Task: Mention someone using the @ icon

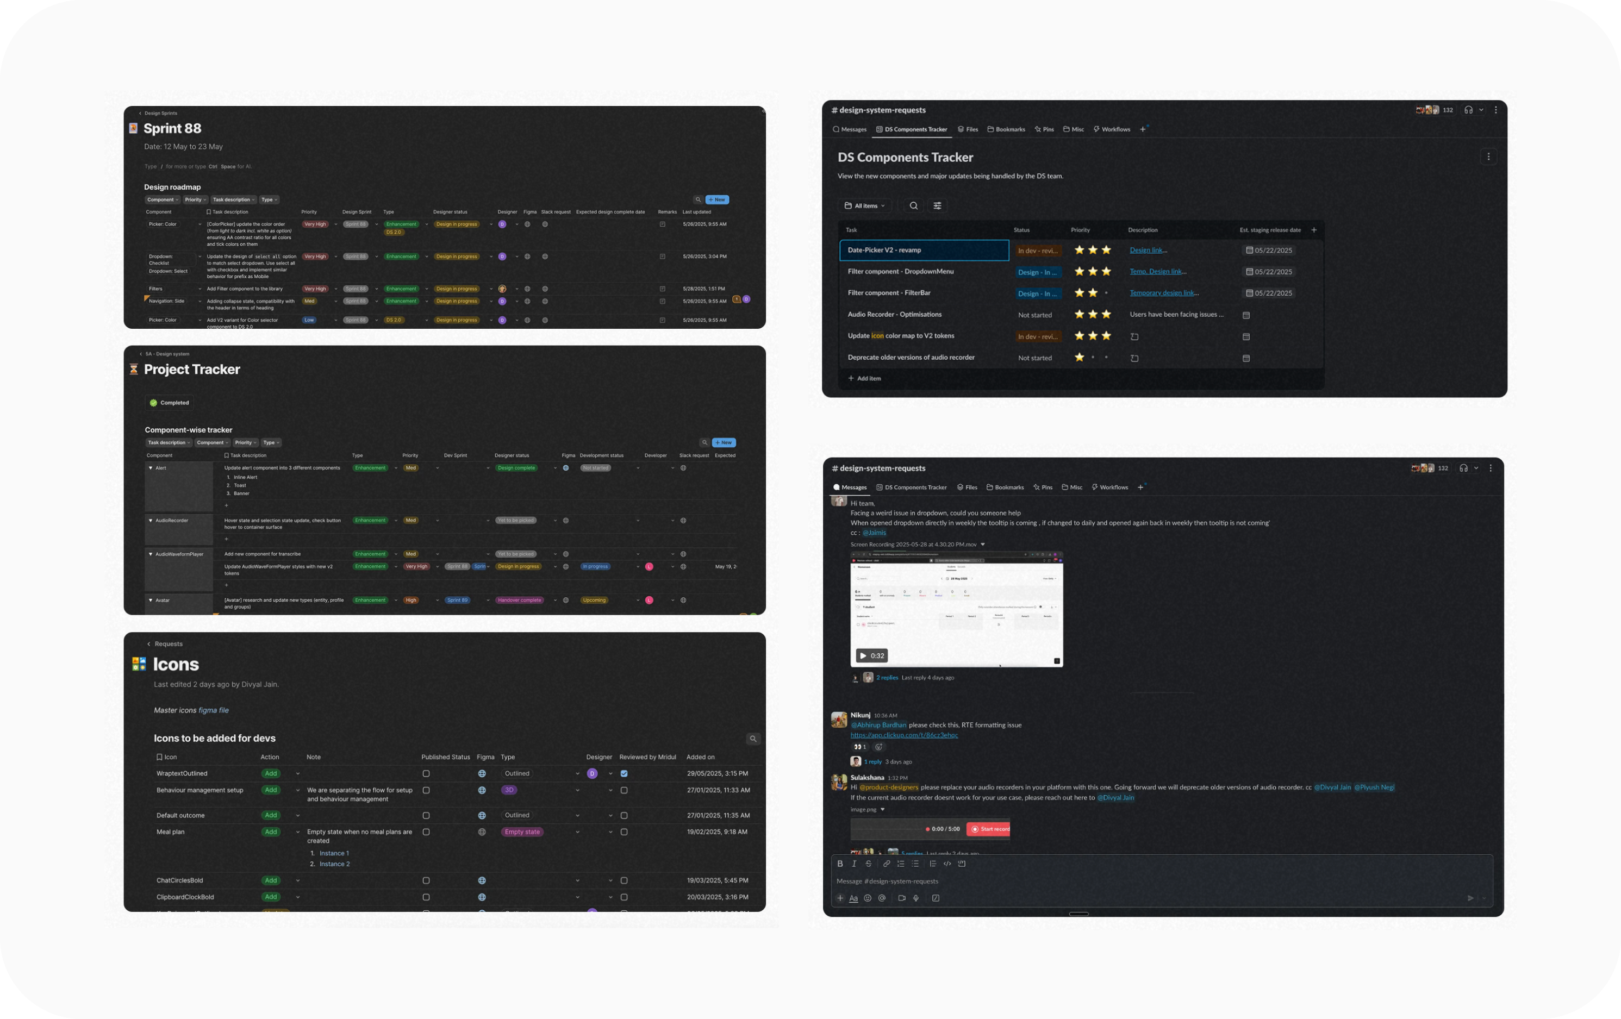Action: click(x=882, y=898)
